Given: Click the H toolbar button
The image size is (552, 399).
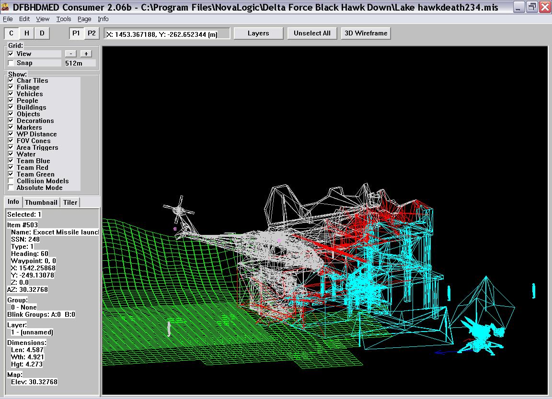Looking at the screenshot, I should (27, 33).
